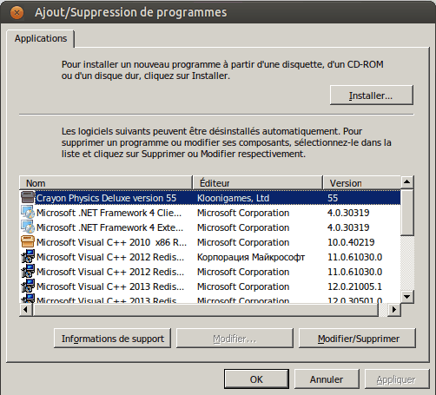Close the Ajout/Suppression de programmes window
The width and height of the screenshot is (436, 395).
pyautogui.click(x=17, y=13)
